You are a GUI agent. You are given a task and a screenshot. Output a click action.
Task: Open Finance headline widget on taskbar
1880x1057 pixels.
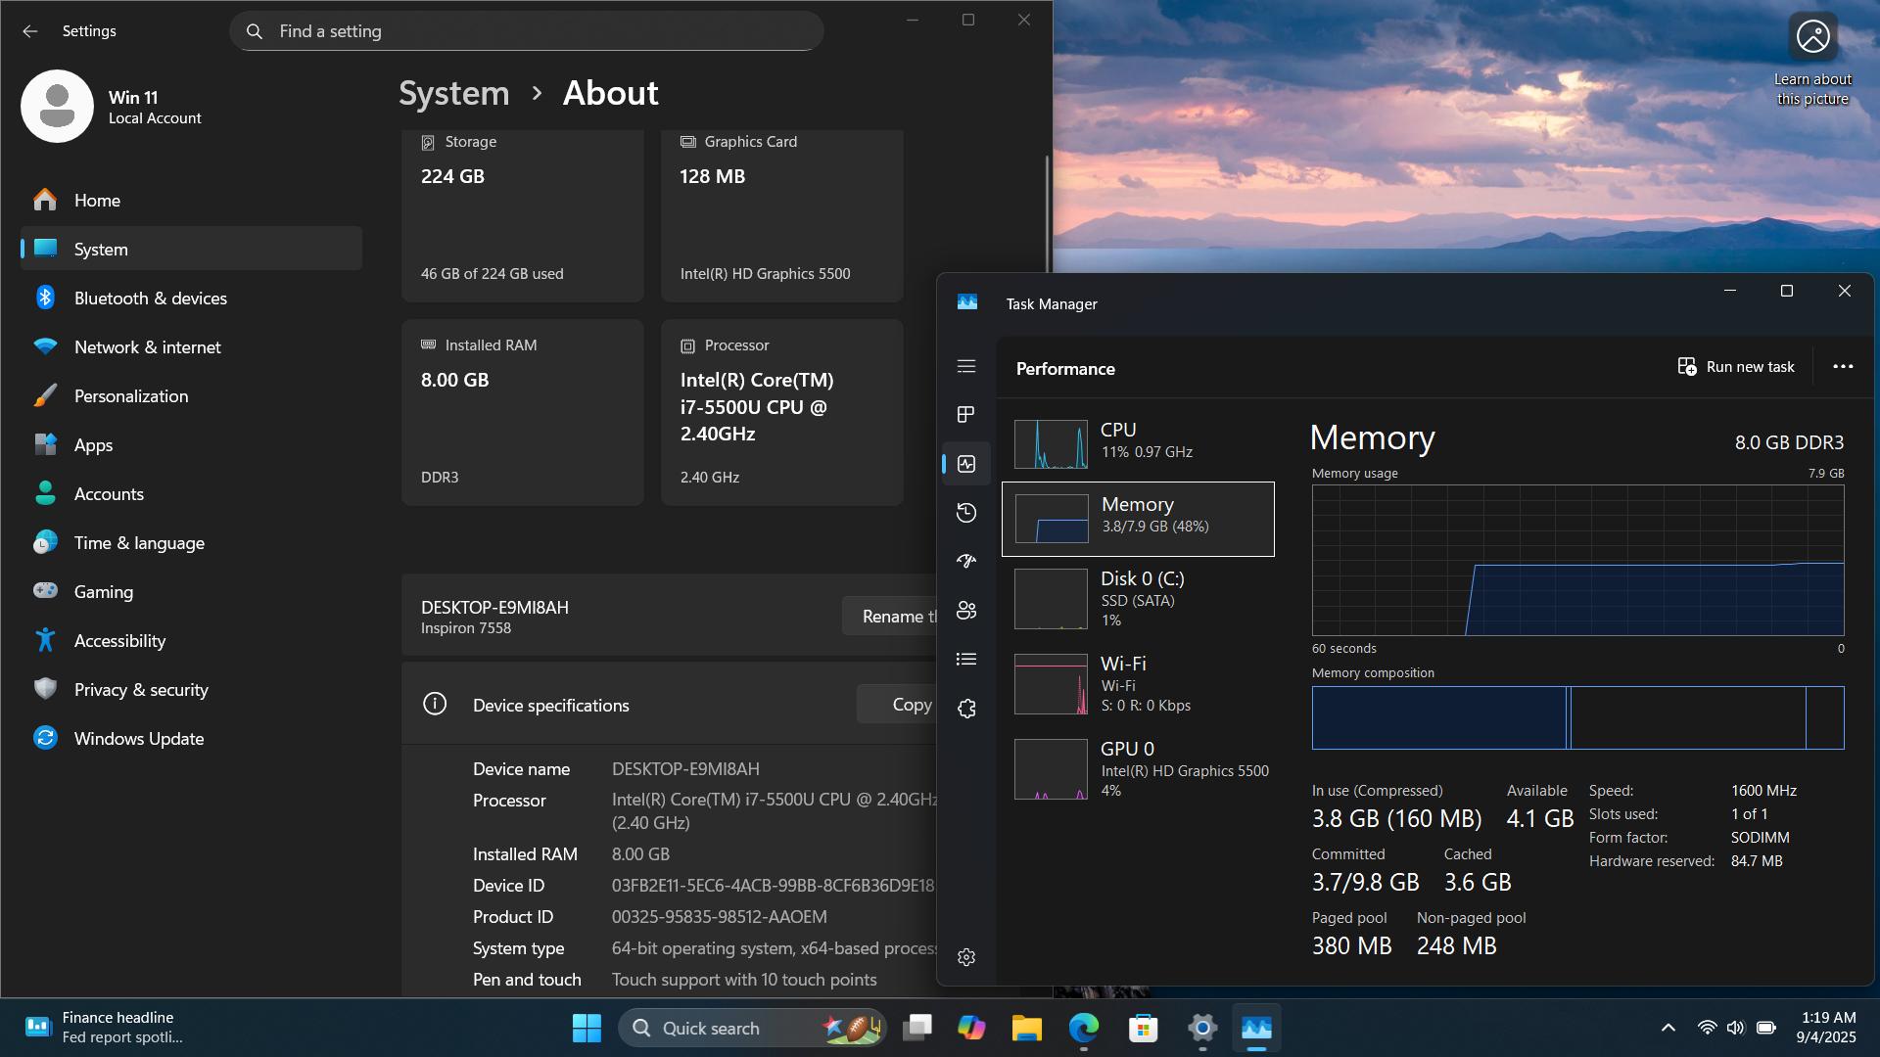point(105,1028)
